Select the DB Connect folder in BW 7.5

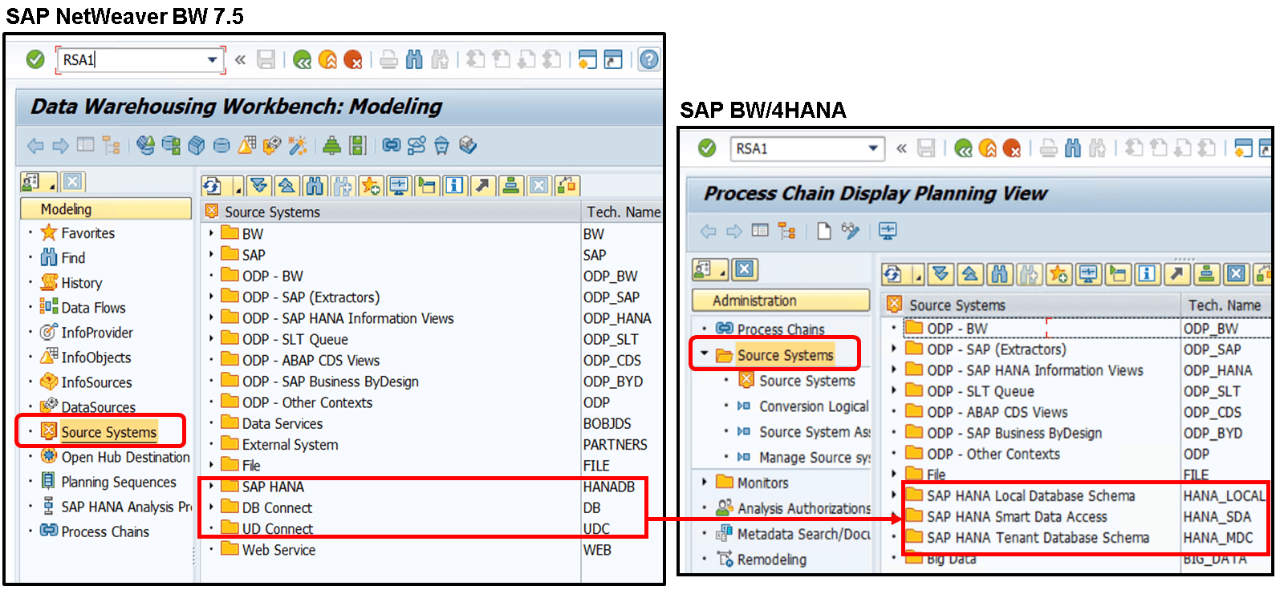(x=277, y=508)
